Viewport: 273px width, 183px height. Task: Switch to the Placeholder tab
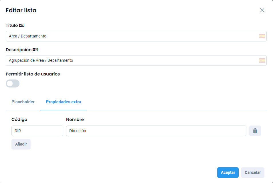coord(23,102)
